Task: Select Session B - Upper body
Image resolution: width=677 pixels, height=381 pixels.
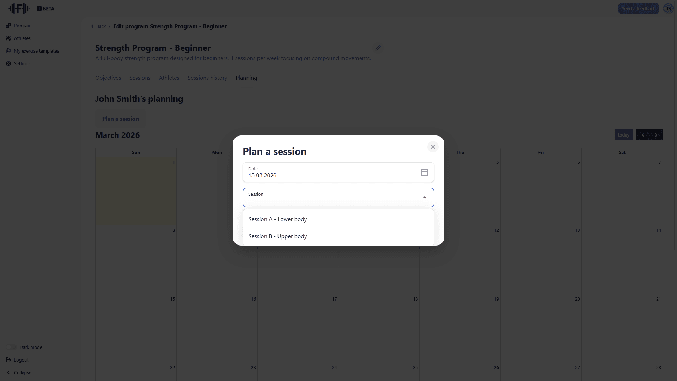Action: click(x=277, y=236)
